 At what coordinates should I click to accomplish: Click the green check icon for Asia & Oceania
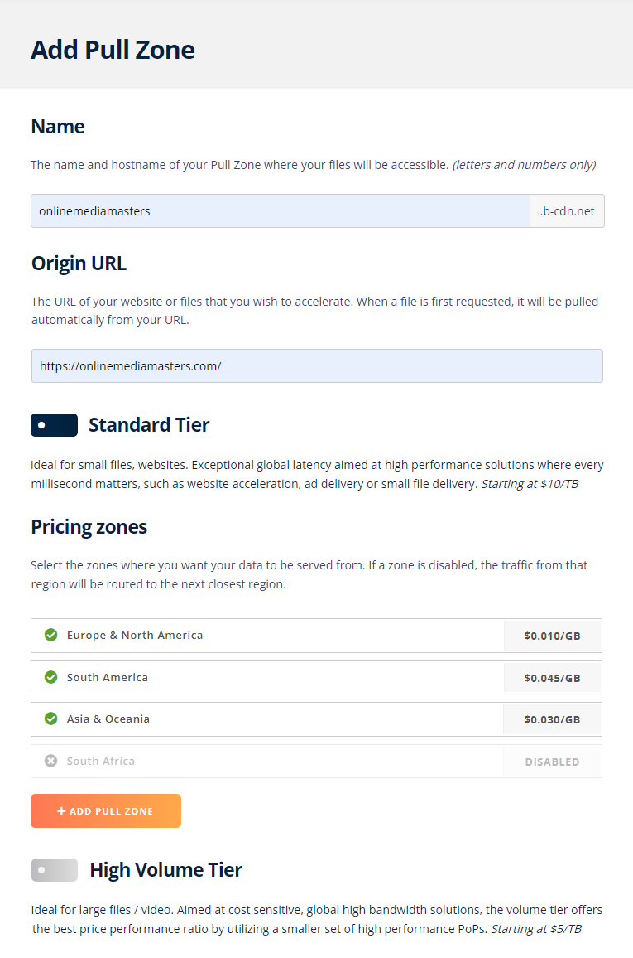[x=51, y=718]
